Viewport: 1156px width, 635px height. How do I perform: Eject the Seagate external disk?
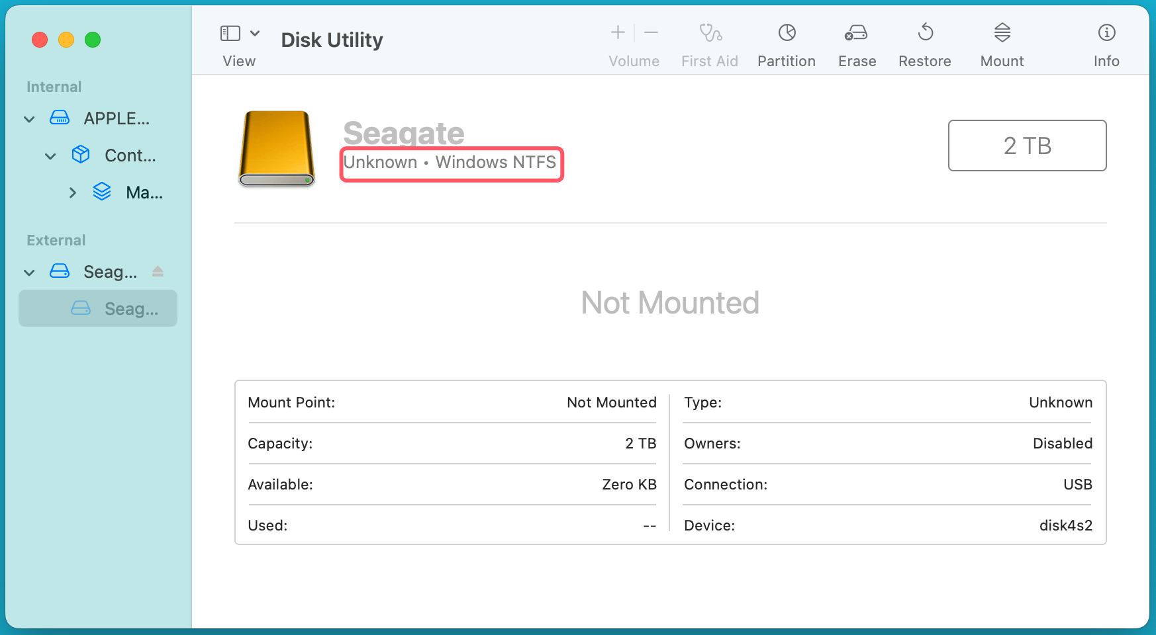coord(158,271)
